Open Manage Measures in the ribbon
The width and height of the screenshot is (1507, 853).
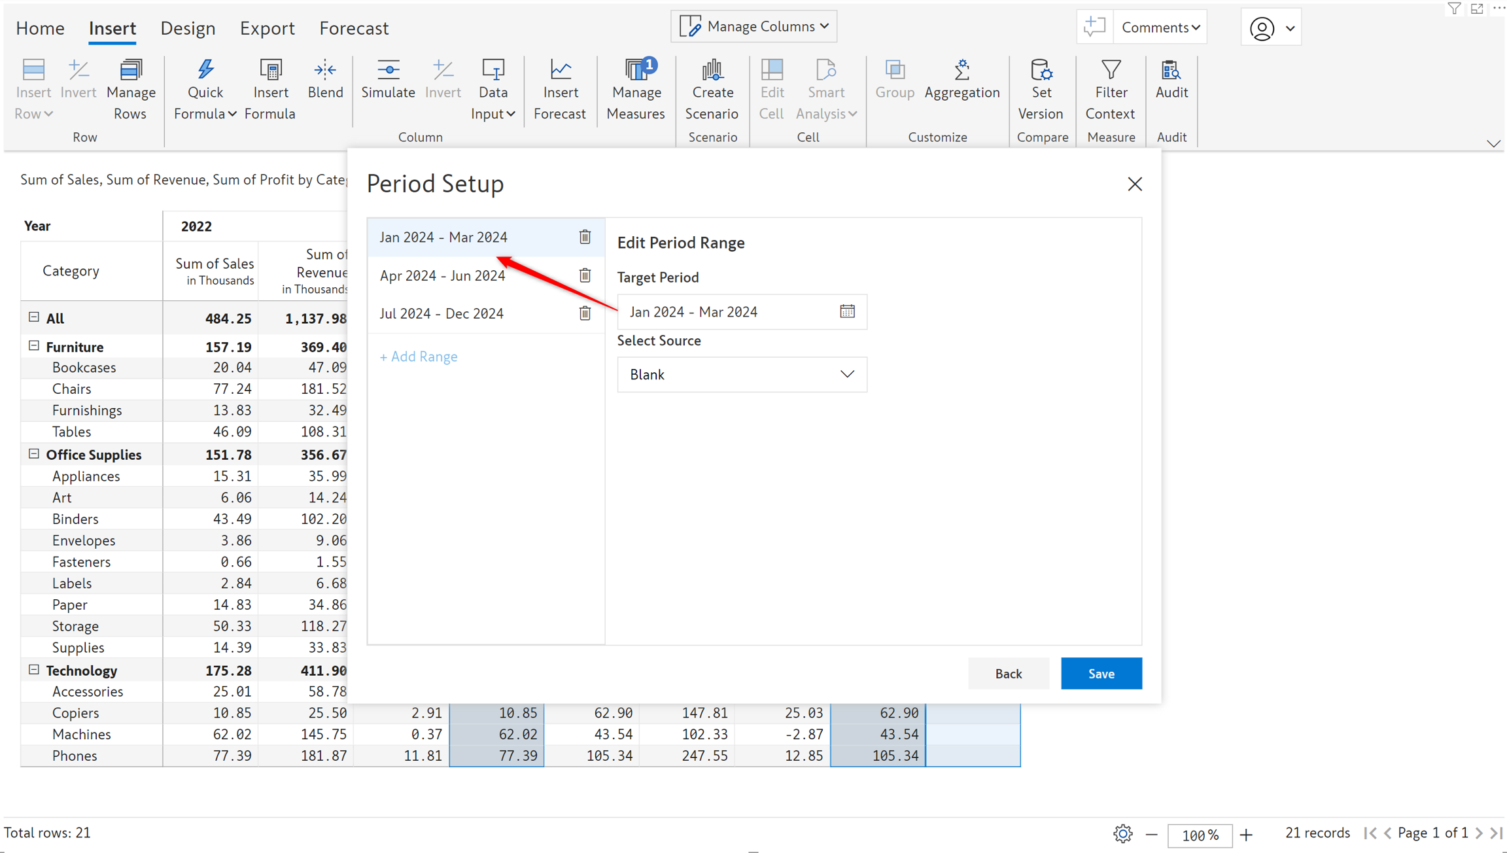(x=636, y=90)
